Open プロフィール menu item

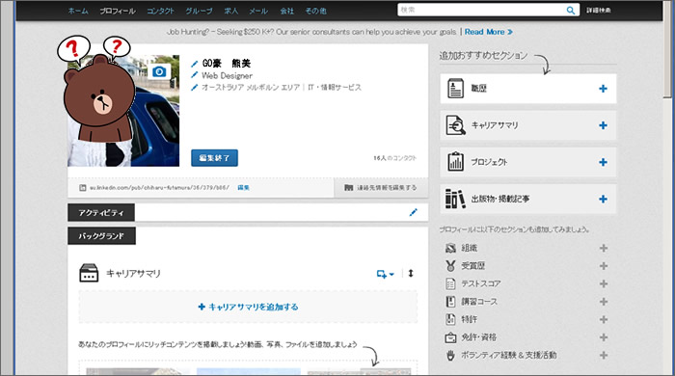118,12
